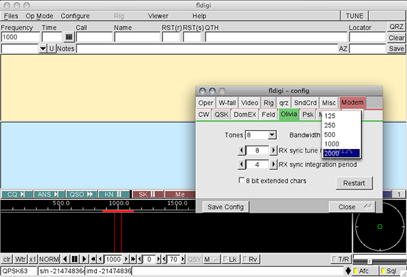Select 2000 in the Bandwidth list
The height and width of the screenshot is (277, 407).
point(342,153)
